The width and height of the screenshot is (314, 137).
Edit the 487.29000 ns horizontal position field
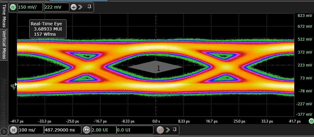(x=63, y=130)
